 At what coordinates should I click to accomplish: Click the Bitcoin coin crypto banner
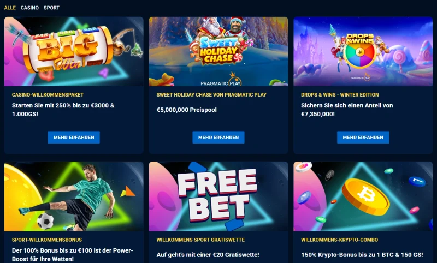363,196
